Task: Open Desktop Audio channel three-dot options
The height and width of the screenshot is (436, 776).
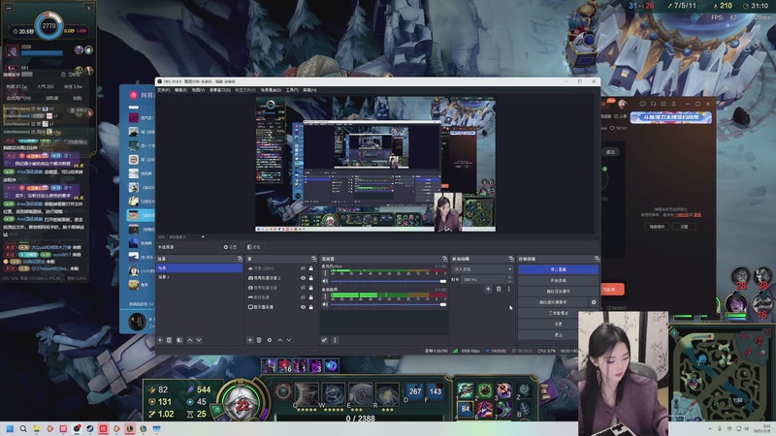Action: pos(325,296)
